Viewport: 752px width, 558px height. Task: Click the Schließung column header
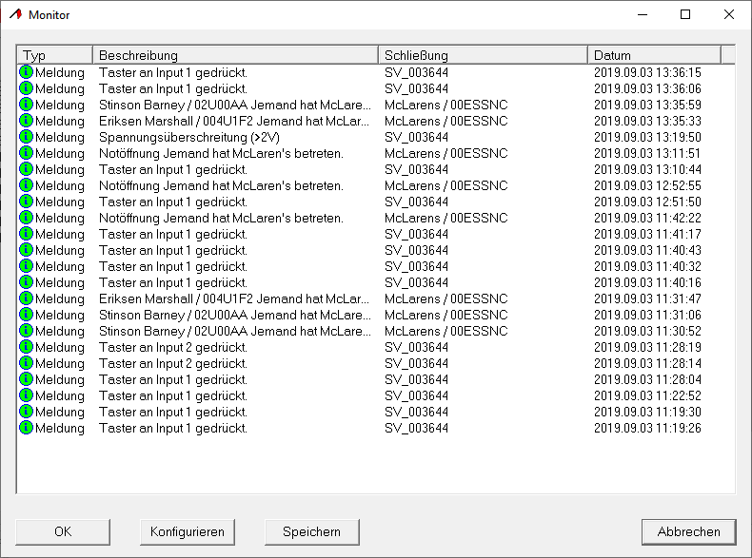coord(482,55)
